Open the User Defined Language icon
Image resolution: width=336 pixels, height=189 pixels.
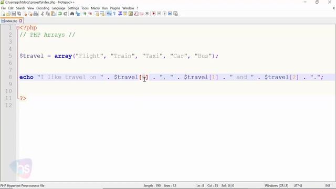click(125, 14)
